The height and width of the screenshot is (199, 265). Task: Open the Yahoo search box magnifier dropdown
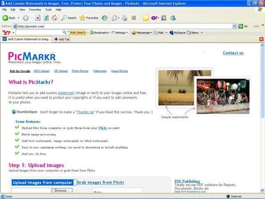click(68, 32)
